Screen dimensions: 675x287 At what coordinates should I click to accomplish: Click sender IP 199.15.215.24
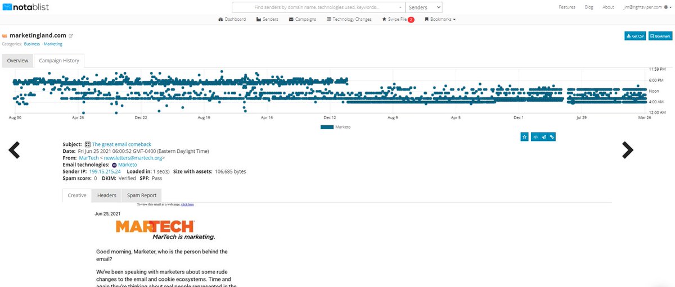click(x=105, y=171)
